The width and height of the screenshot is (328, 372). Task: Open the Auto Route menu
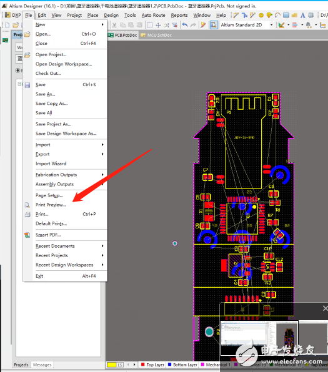click(x=154, y=15)
